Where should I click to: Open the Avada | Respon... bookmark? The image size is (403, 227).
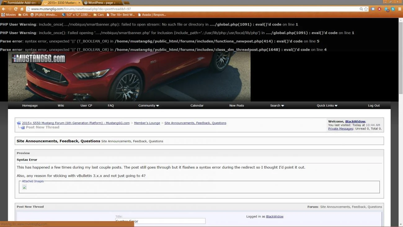[x=152, y=15]
